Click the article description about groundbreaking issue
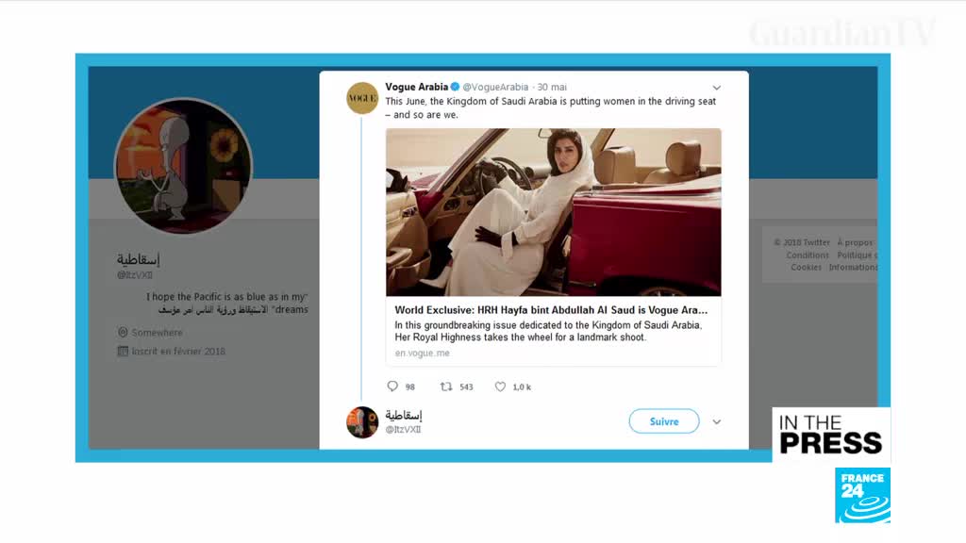 coord(548,331)
